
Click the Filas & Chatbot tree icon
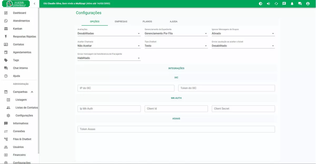(x=6, y=139)
